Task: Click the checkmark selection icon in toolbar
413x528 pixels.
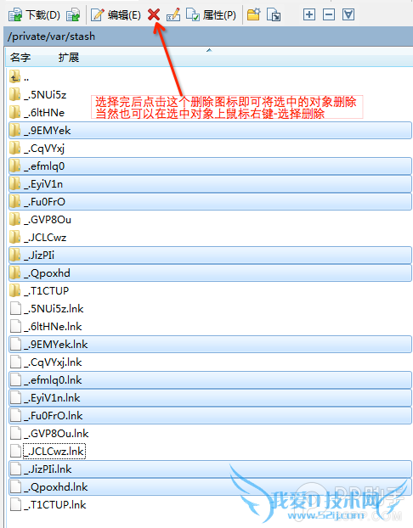Action: [x=348, y=14]
